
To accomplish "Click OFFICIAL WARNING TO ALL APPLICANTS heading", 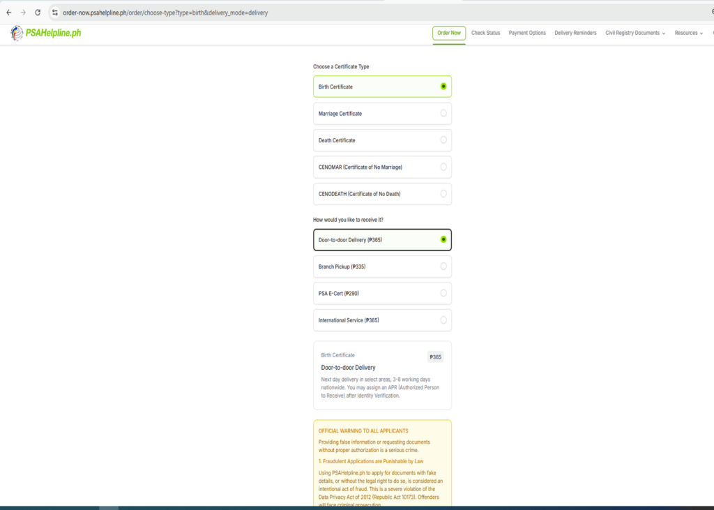I will coord(363,430).
